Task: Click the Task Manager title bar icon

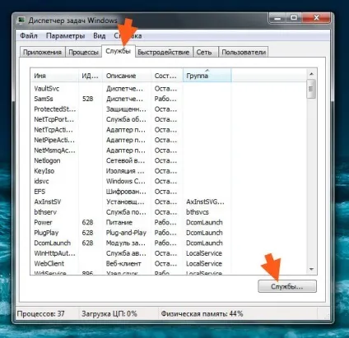Action: pyautogui.click(x=21, y=21)
